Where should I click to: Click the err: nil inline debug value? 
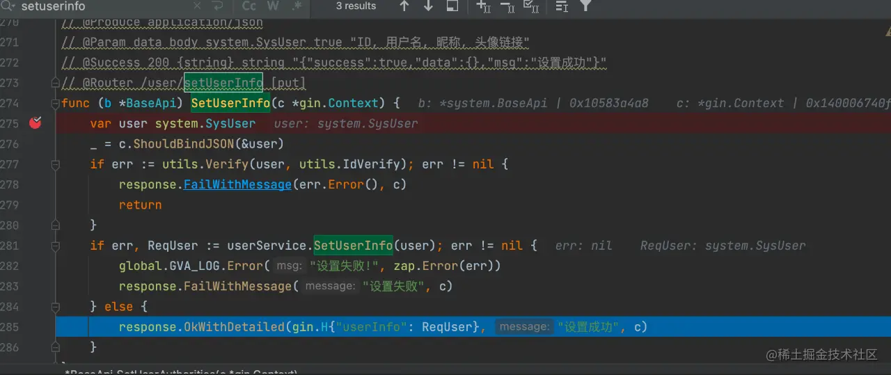pos(583,246)
